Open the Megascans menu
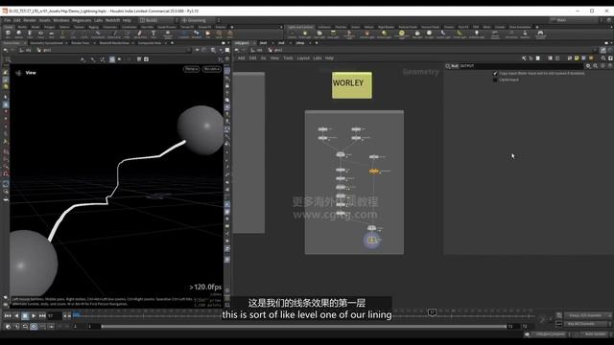Viewport: 614px width, 345px height. (x=82, y=20)
